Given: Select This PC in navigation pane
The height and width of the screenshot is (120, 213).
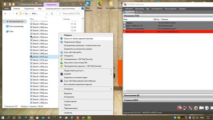Looking at the screenshot, I should [15, 26].
